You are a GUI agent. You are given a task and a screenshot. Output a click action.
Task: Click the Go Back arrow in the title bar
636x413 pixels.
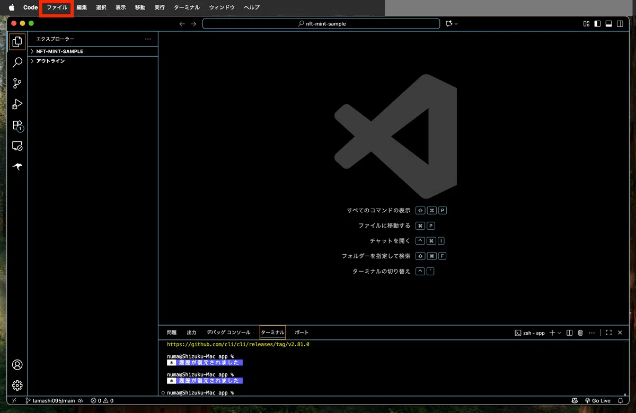182,24
